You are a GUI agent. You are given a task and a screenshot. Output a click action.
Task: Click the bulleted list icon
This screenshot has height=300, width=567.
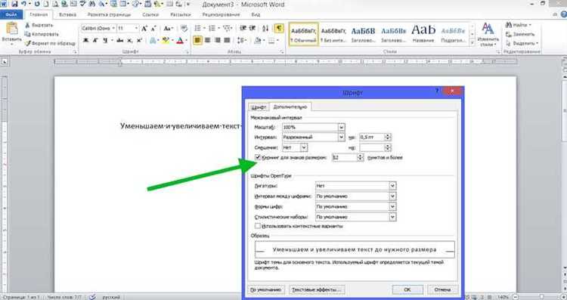[197, 28]
